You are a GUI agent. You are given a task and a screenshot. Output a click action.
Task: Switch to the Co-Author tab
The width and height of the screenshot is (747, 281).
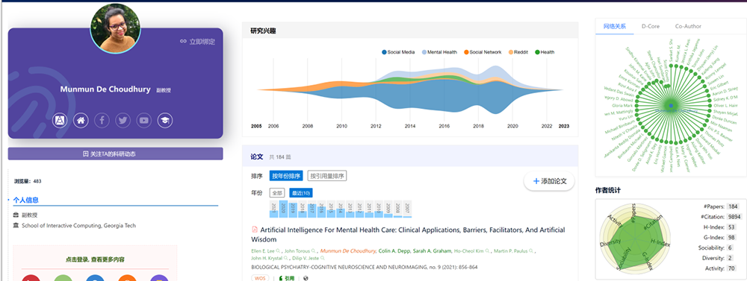pyautogui.click(x=688, y=27)
